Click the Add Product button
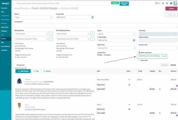Image resolution: width=178 pixels, height=120 pixels. point(23,71)
